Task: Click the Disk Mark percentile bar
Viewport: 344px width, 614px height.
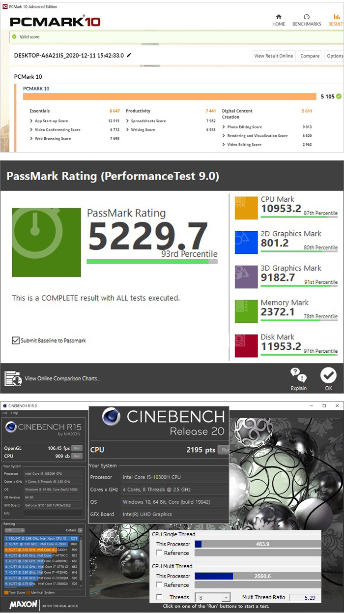Action: point(299,354)
